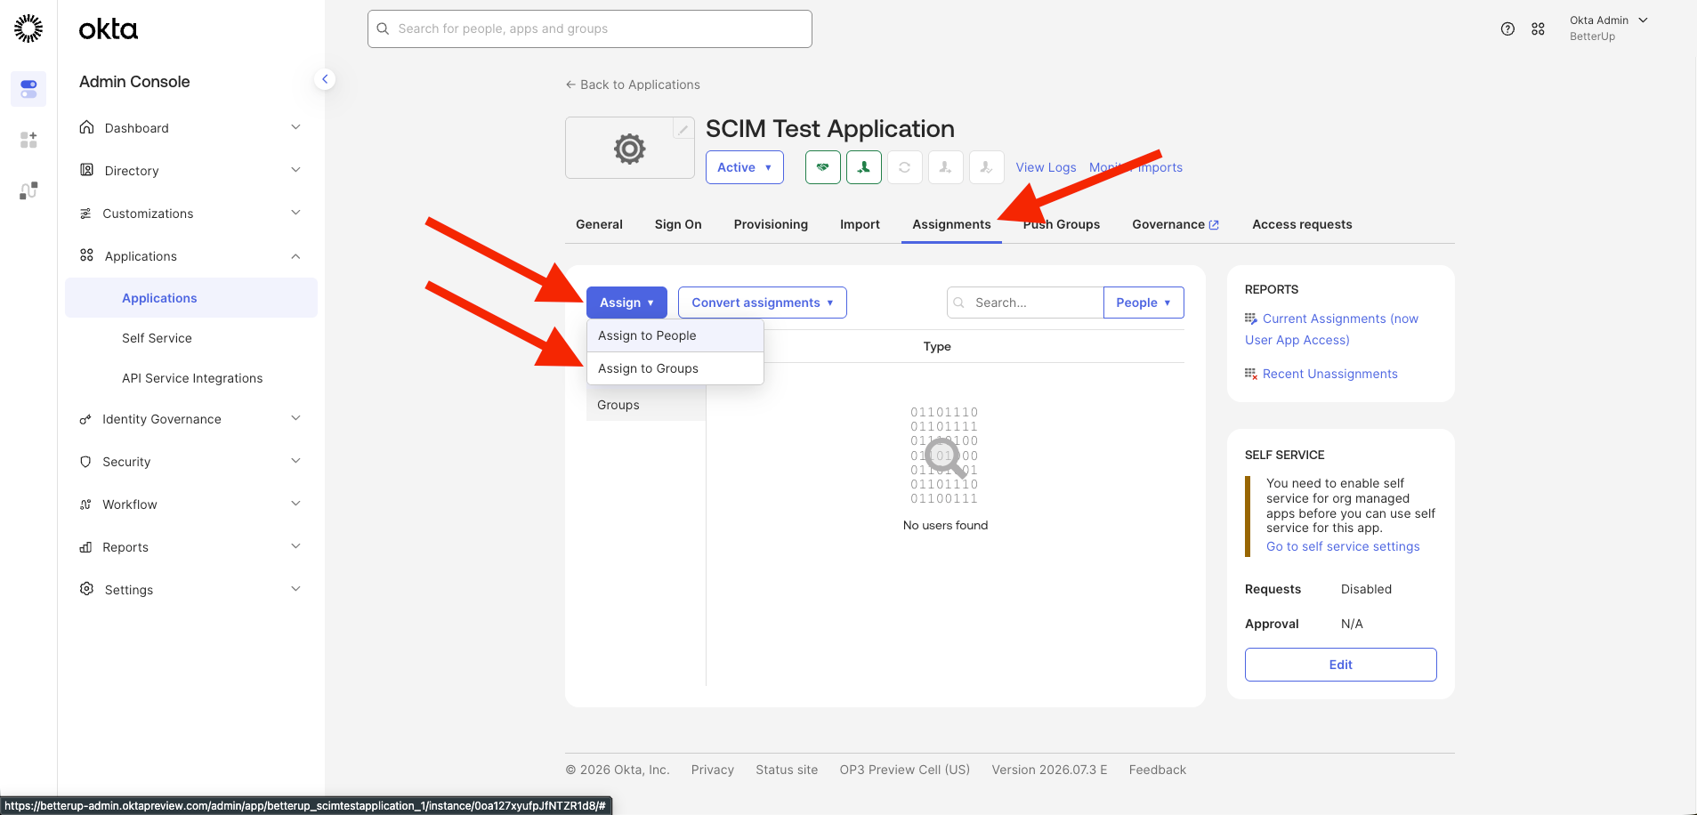Focus the top people, apps, groups search

(590, 28)
